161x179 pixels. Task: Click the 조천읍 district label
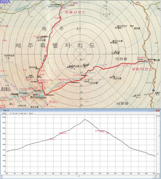coord(121,59)
